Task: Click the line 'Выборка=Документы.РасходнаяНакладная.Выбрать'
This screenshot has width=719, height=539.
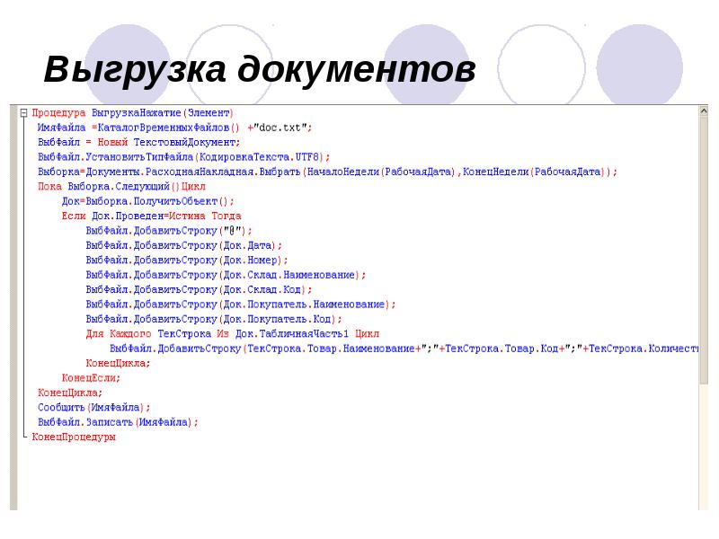Action: point(327,172)
